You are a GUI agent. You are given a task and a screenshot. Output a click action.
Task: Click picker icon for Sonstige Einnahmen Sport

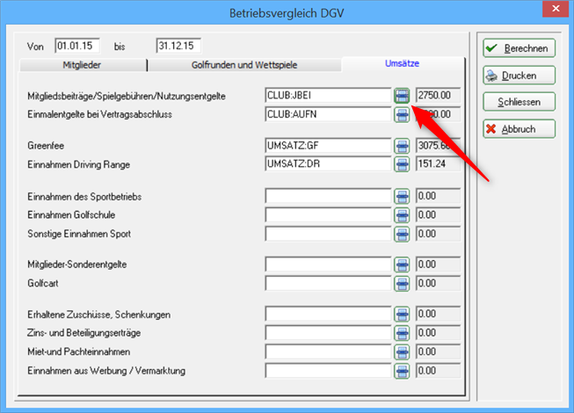[x=402, y=233]
